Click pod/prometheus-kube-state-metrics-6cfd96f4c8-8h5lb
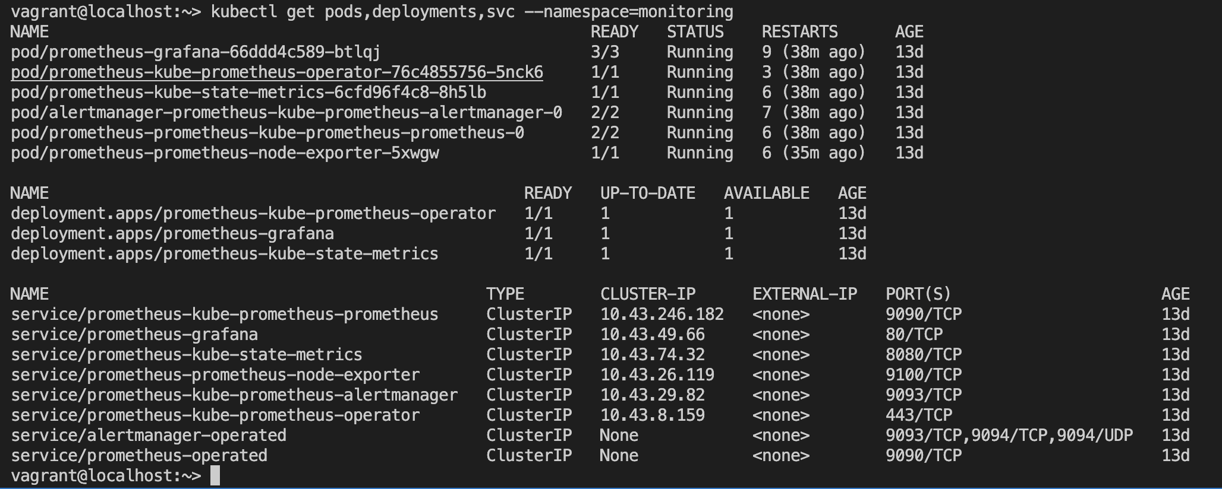 point(248,93)
